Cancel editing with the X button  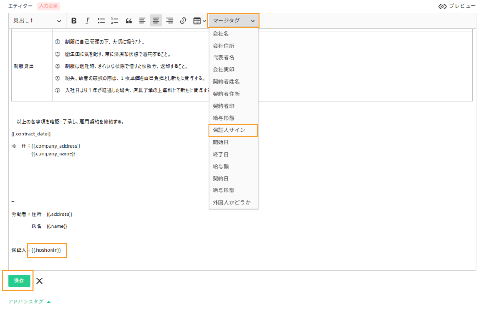39,281
